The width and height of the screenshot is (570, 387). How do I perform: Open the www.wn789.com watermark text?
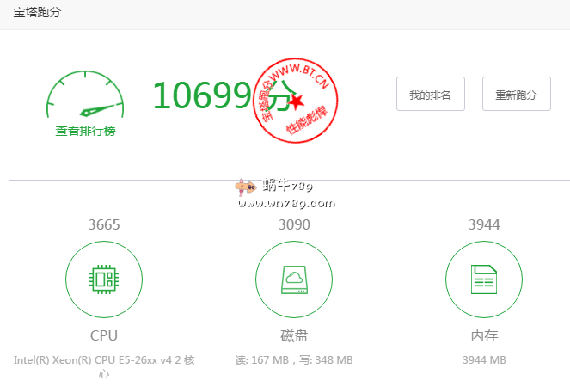286,204
